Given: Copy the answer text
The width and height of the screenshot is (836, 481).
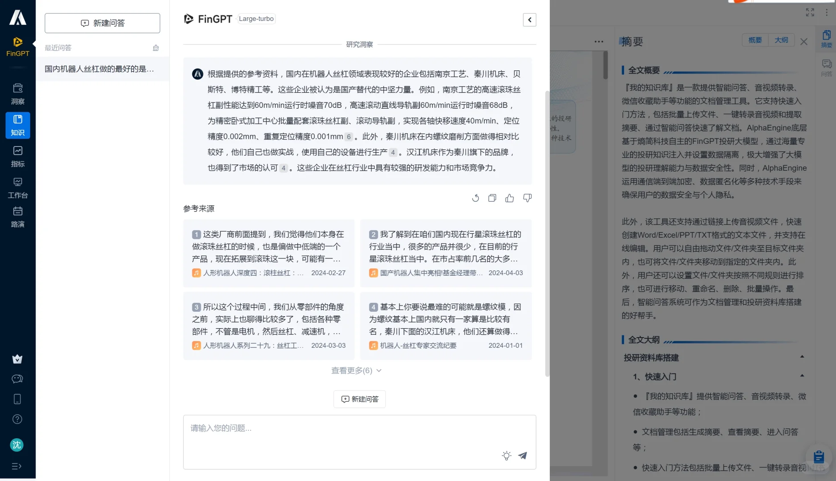Looking at the screenshot, I should [x=492, y=198].
